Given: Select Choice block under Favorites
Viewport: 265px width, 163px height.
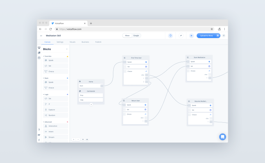Looking at the screenshot, I should point(56,72).
